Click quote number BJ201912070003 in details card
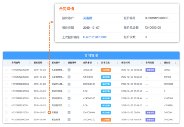Viewport: 184px width, 127px height. (x=156, y=18)
